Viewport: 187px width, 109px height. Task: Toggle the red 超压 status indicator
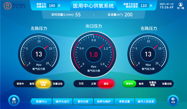pyautogui.click(x=106, y=84)
